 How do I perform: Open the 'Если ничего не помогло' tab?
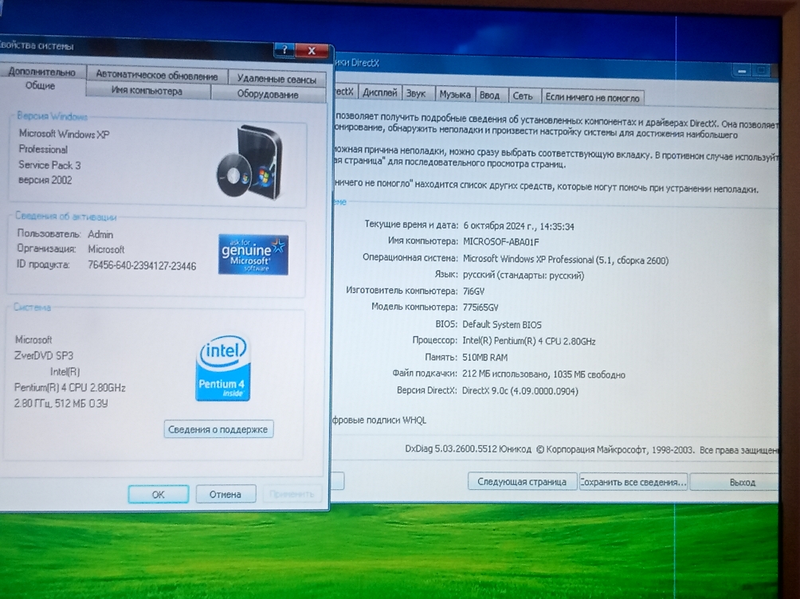click(x=592, y=97)
